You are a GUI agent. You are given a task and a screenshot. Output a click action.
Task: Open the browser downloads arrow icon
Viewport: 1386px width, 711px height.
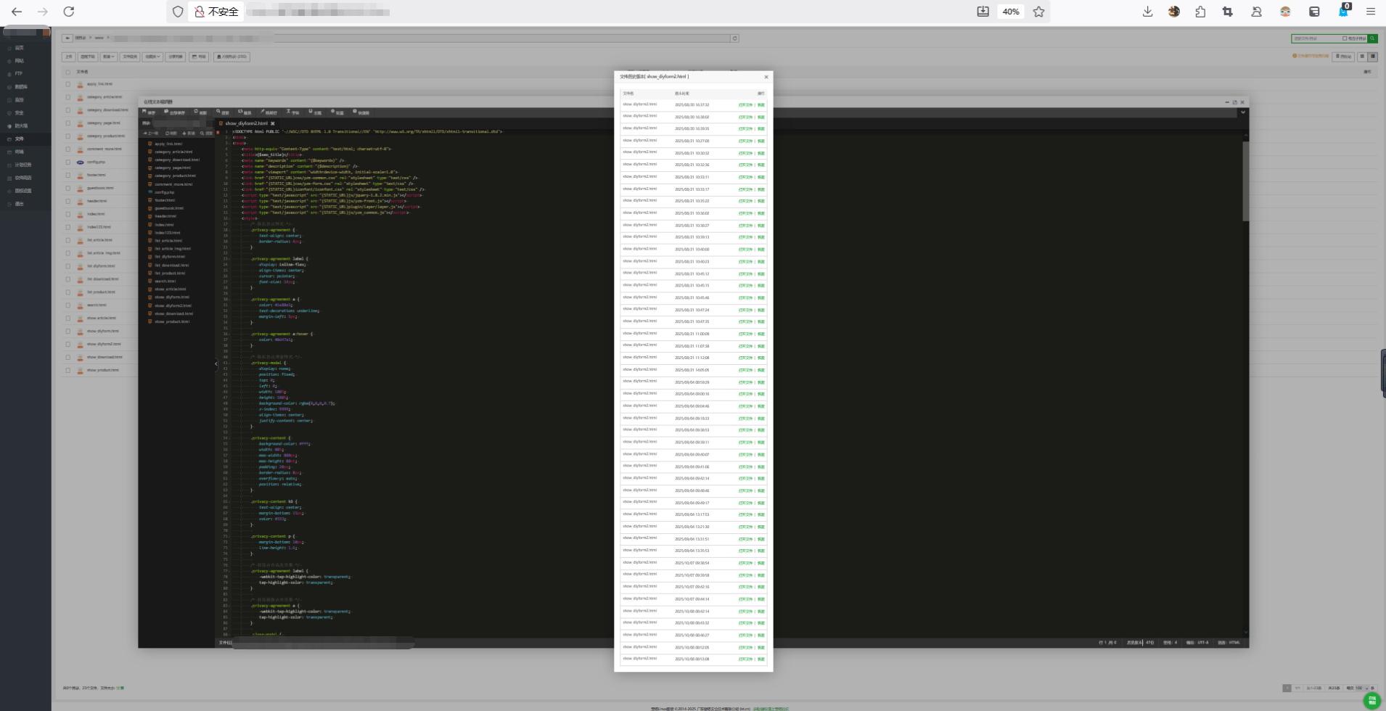1147,12
